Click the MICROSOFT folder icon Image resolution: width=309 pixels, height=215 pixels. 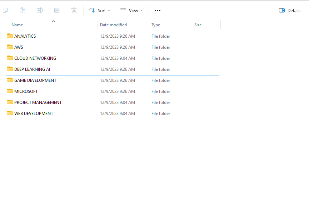10,91
